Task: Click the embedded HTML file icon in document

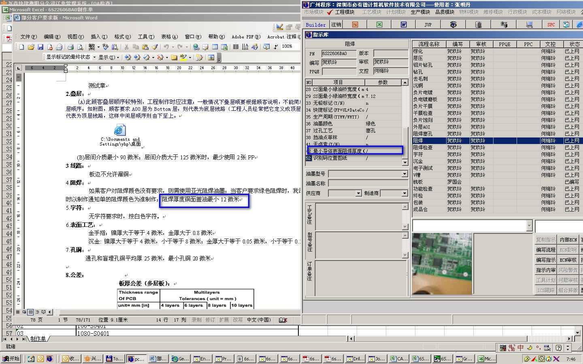Action: [120, 130]
